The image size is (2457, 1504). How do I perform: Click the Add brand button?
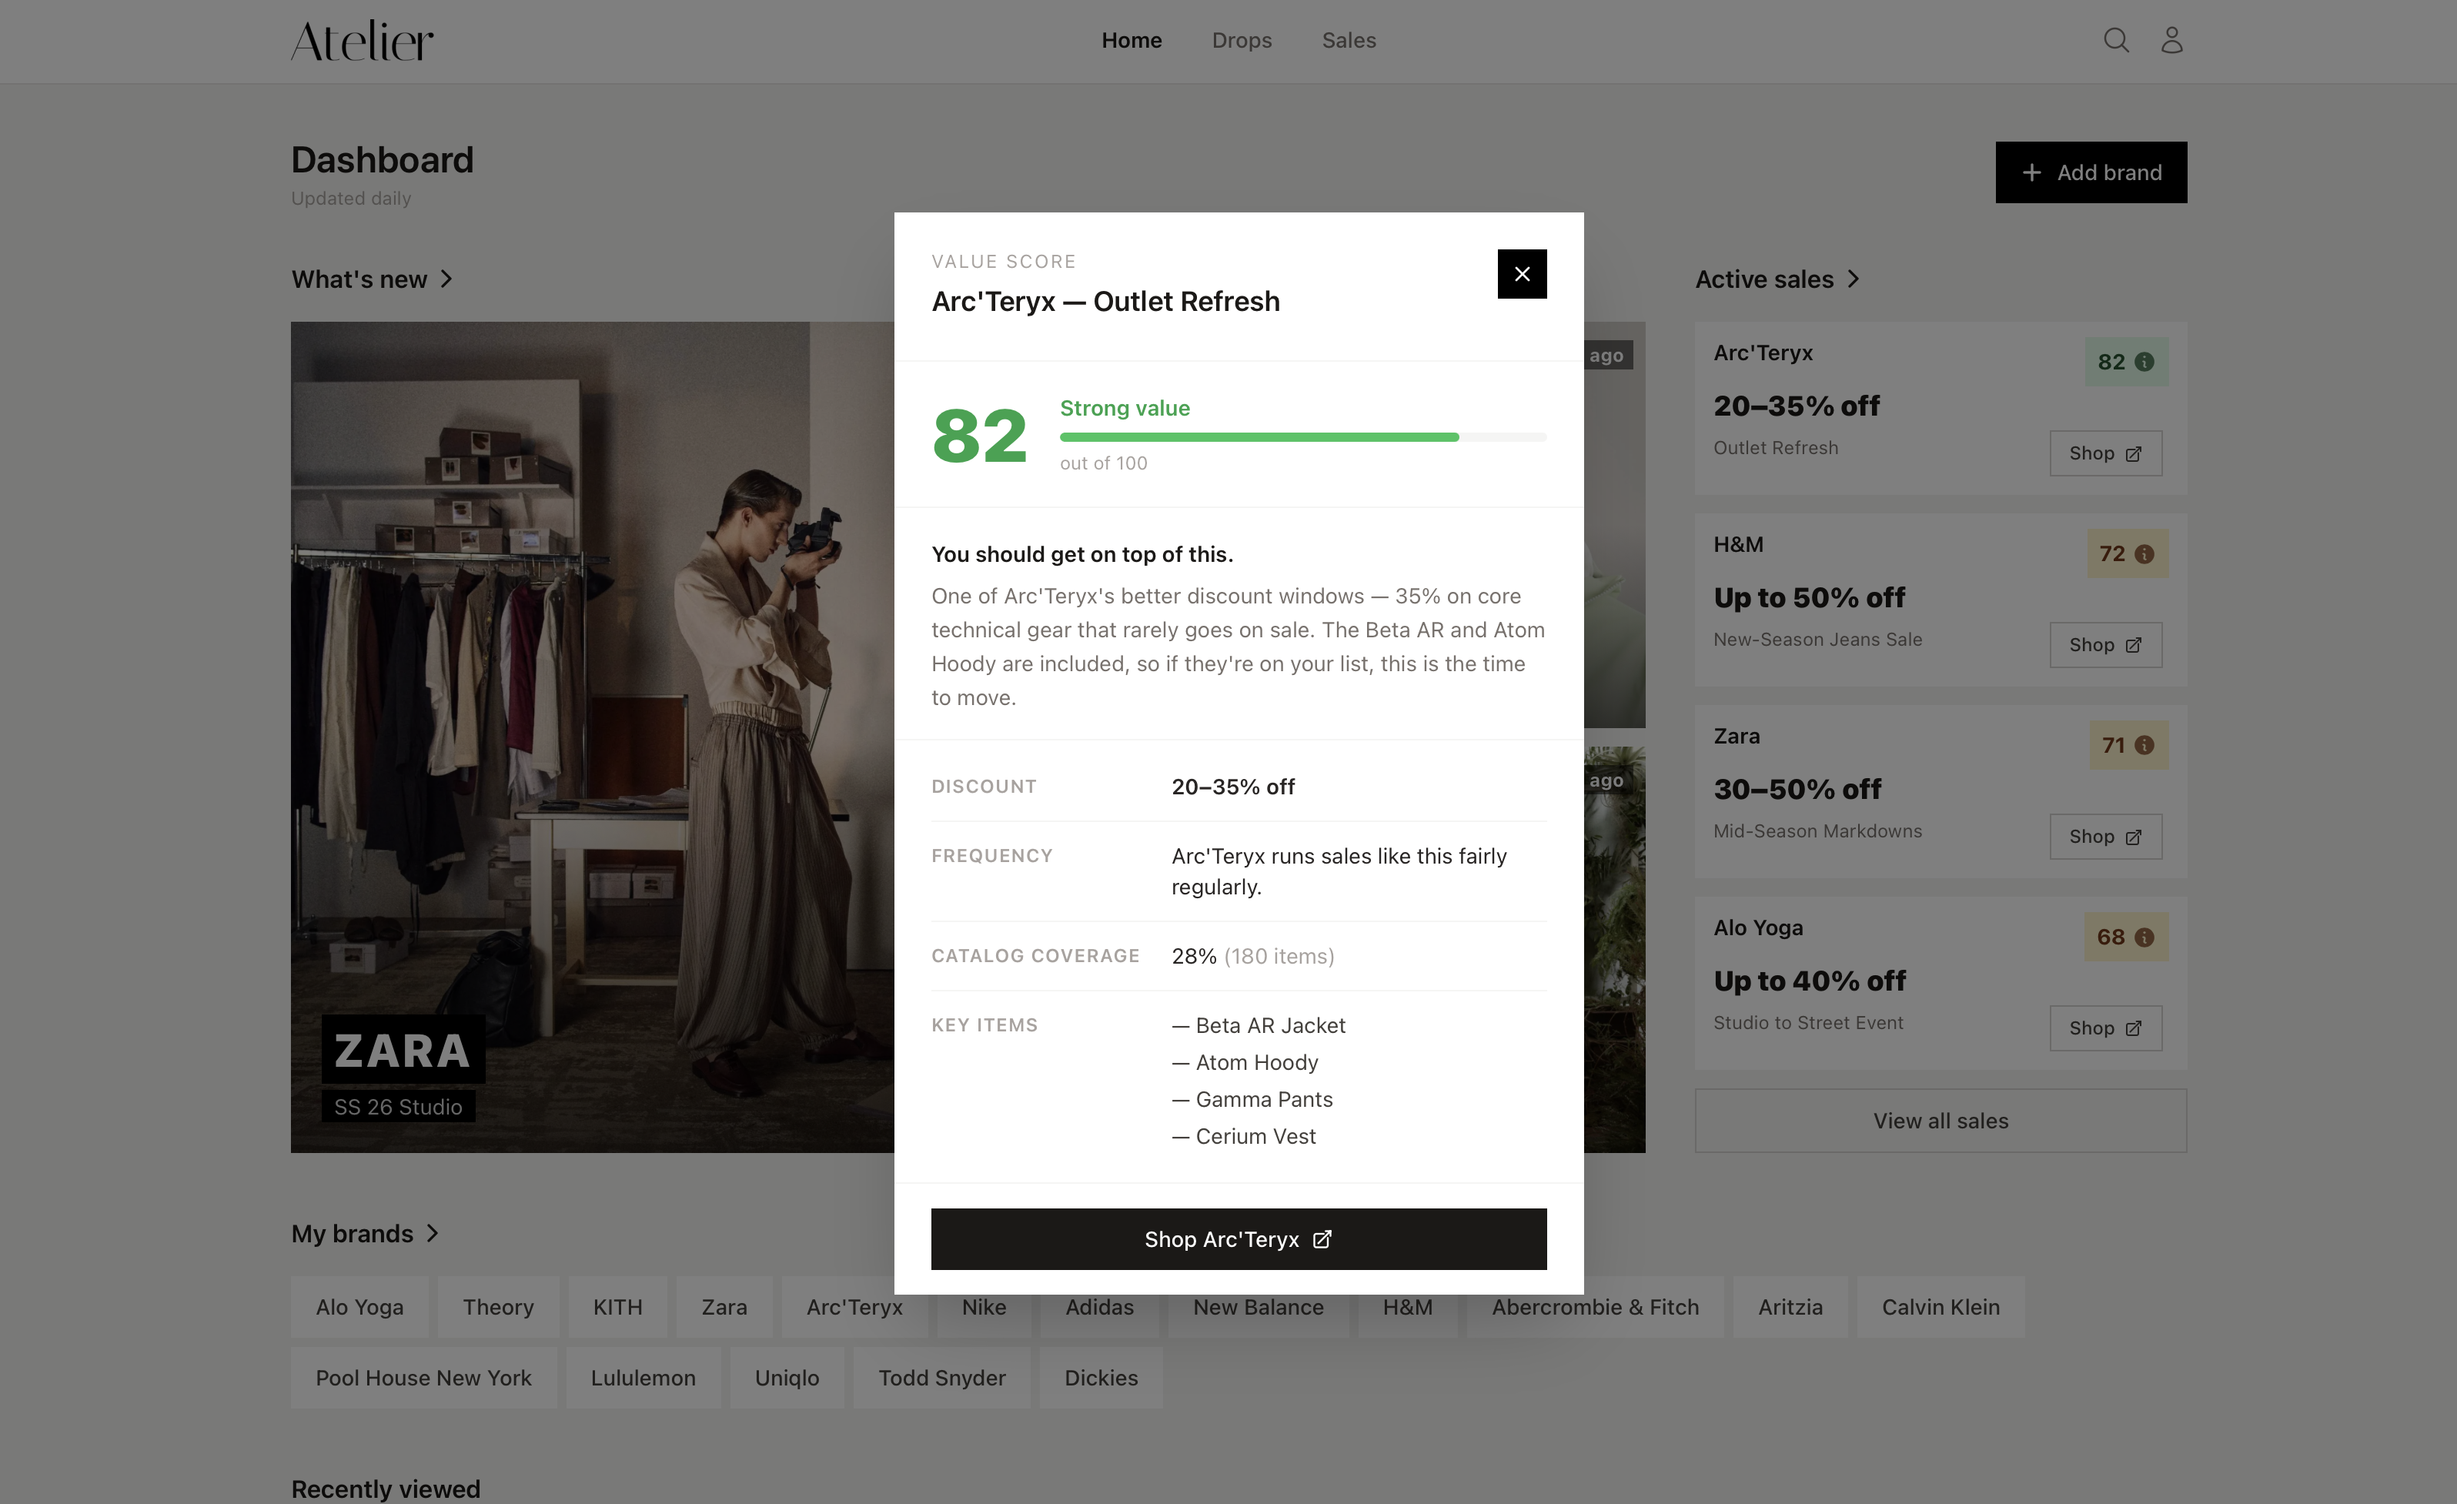point(2091,172)
